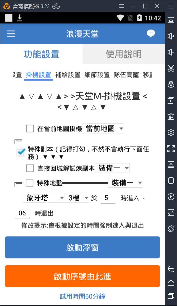Image resolution: width=177 pixels, height=306 pixels.
Task: Click the 啟動浮窗 button
Action: click(x=82, y=247)
